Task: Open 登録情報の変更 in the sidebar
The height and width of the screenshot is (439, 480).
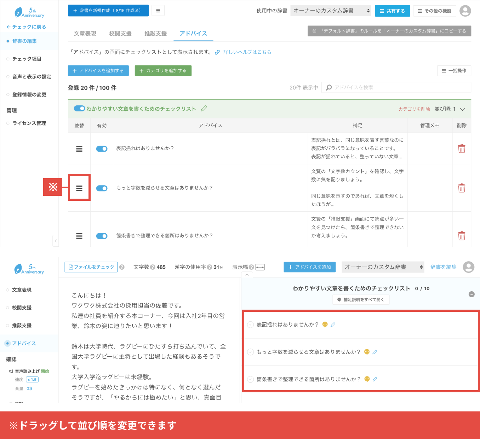Action: [x=29, y=94]
